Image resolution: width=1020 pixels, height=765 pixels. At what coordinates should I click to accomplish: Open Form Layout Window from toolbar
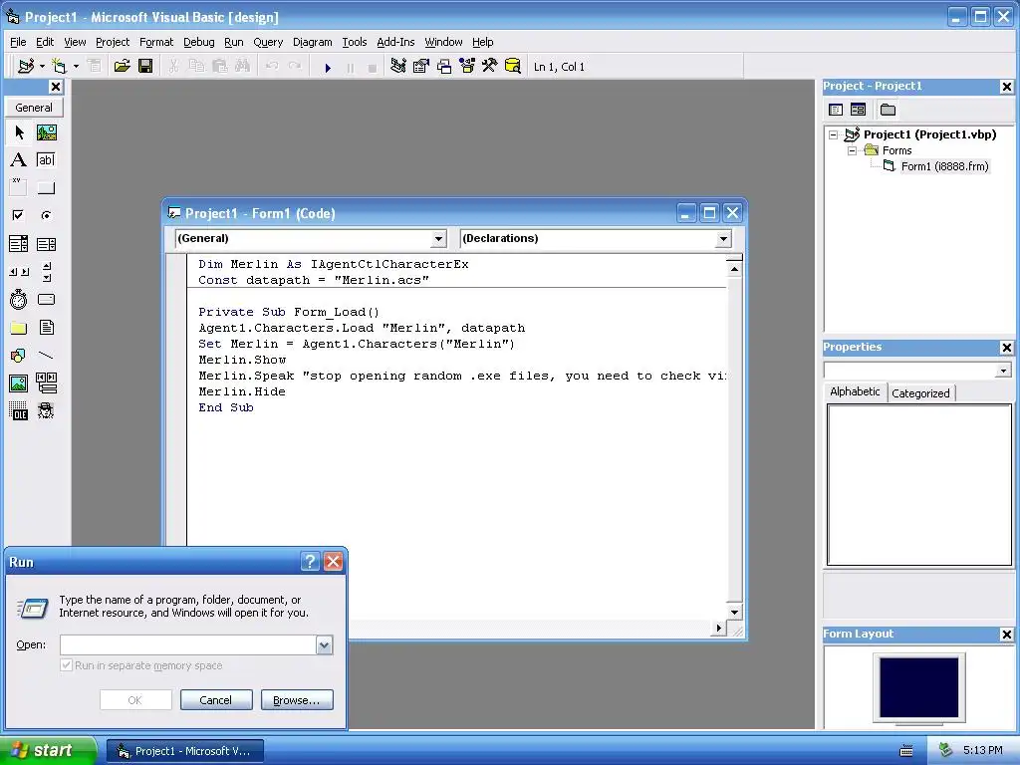444,67
